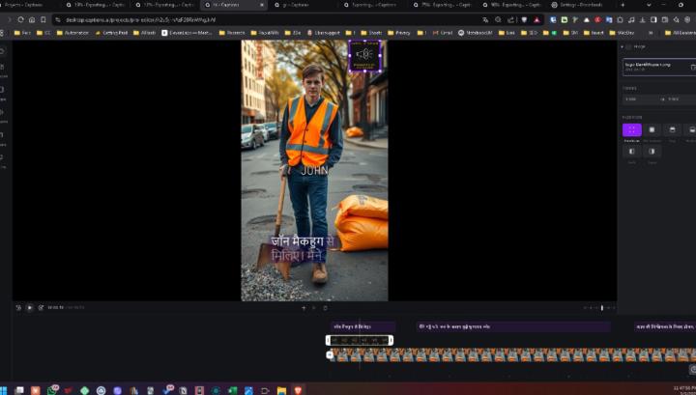Select the selected white logo clip in timeline
The image size is (696, 395).
coord(361,341)
